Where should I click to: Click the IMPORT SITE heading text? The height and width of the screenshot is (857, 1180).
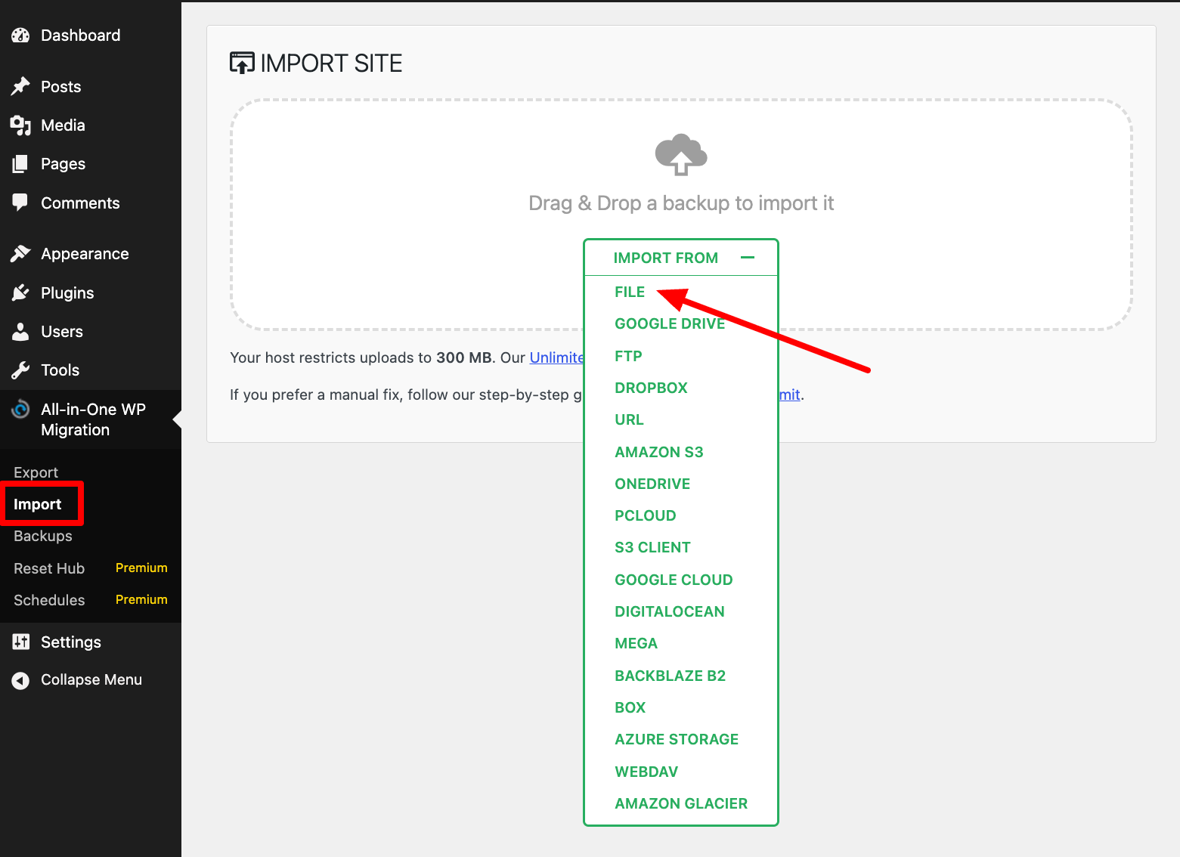(x=331, y=63)
